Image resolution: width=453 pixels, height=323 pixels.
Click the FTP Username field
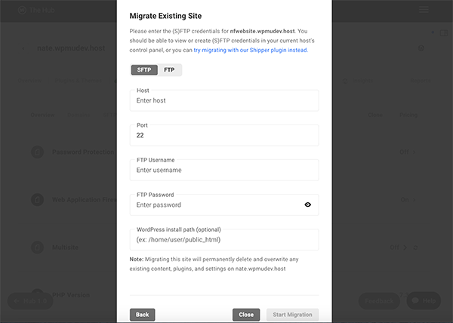(x=224, y=170)
